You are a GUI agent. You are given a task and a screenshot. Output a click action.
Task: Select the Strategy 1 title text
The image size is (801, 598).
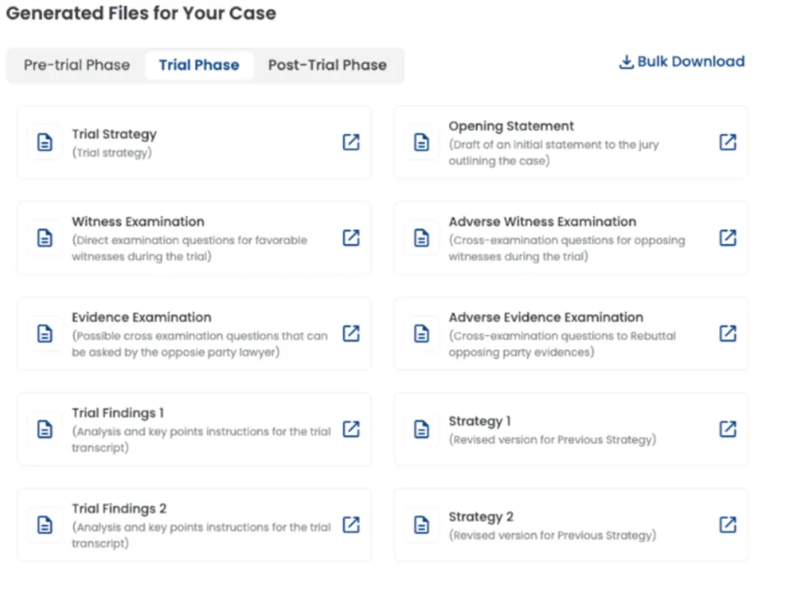479,421
